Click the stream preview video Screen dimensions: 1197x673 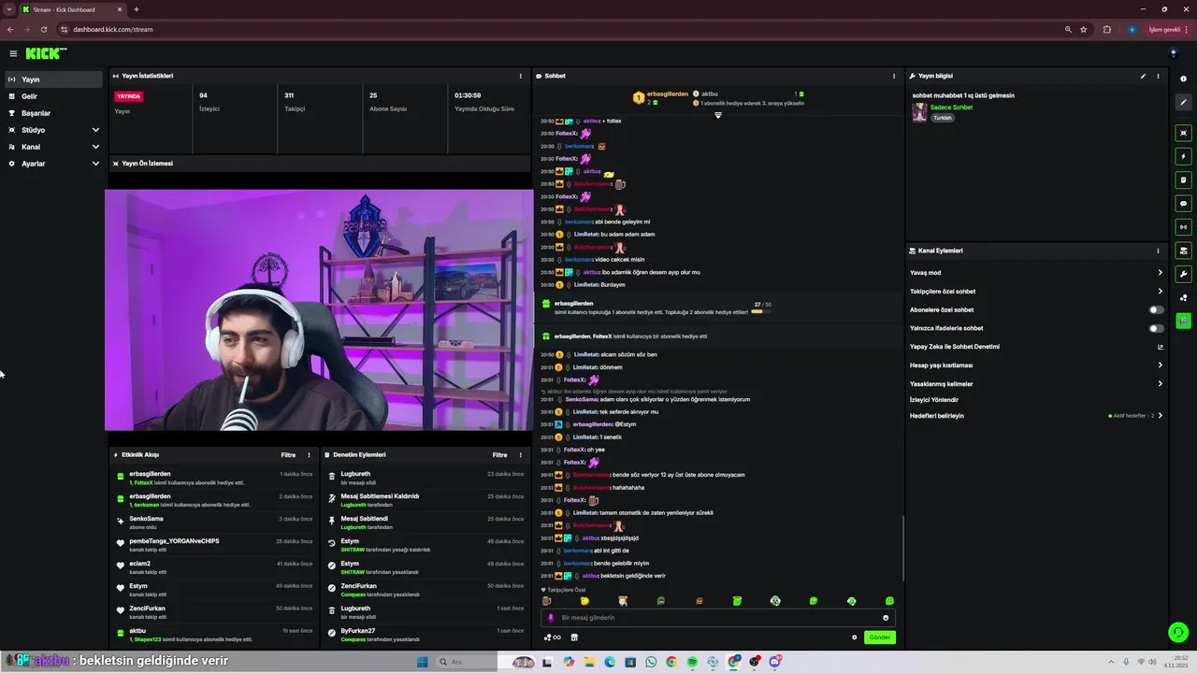point(319,310)
